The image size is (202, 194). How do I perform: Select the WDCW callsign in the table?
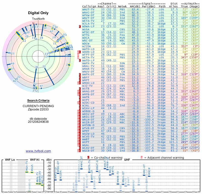coord(86,43)
